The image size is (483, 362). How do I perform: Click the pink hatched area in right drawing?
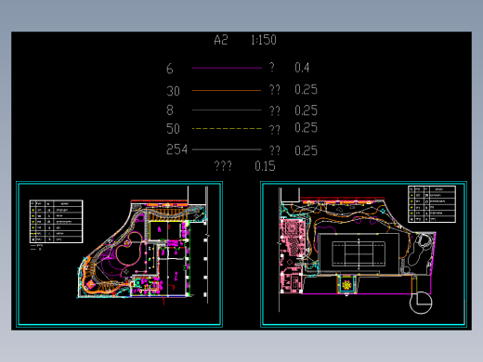(292, 237)
